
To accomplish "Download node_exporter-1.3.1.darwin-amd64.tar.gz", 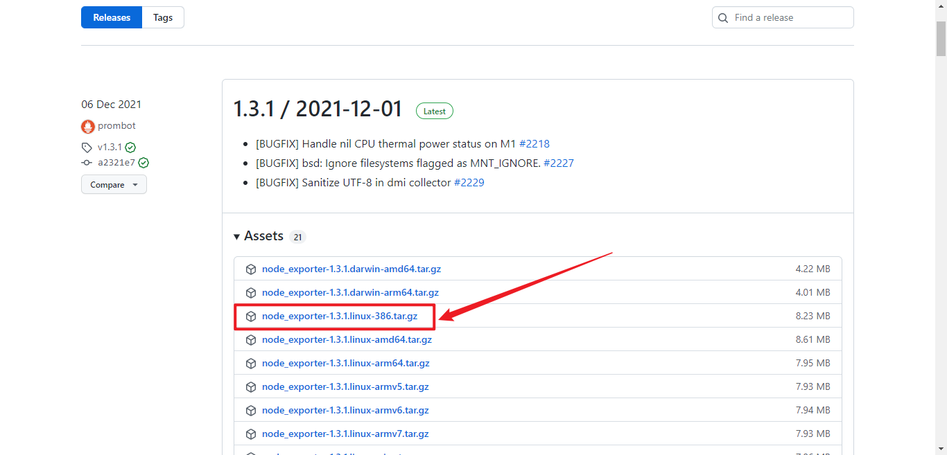I will coord(351,269).
